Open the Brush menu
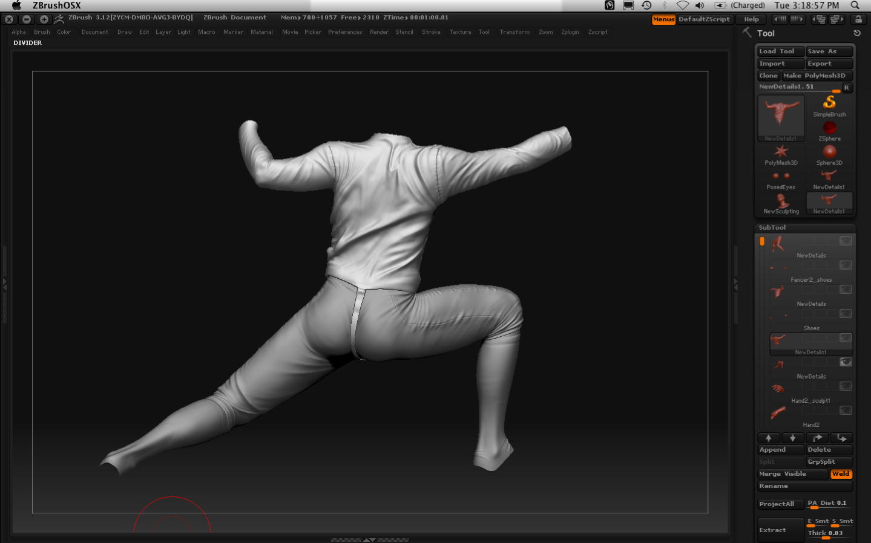The image size is (871, 543). coord(42,32)
